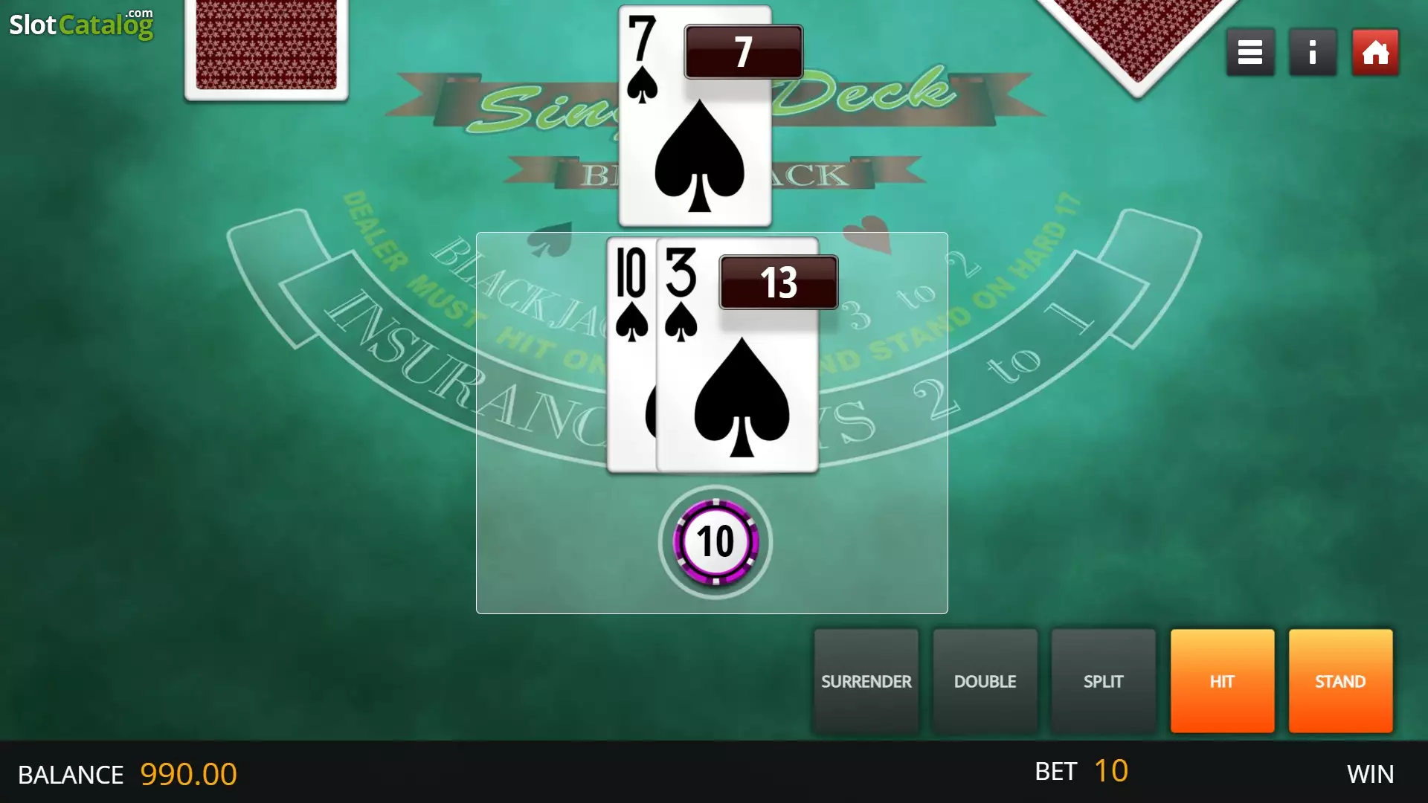Open the hamburger menu icon

click(1250, 52)
